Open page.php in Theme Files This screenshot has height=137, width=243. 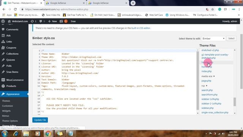(x=206, y=81)
